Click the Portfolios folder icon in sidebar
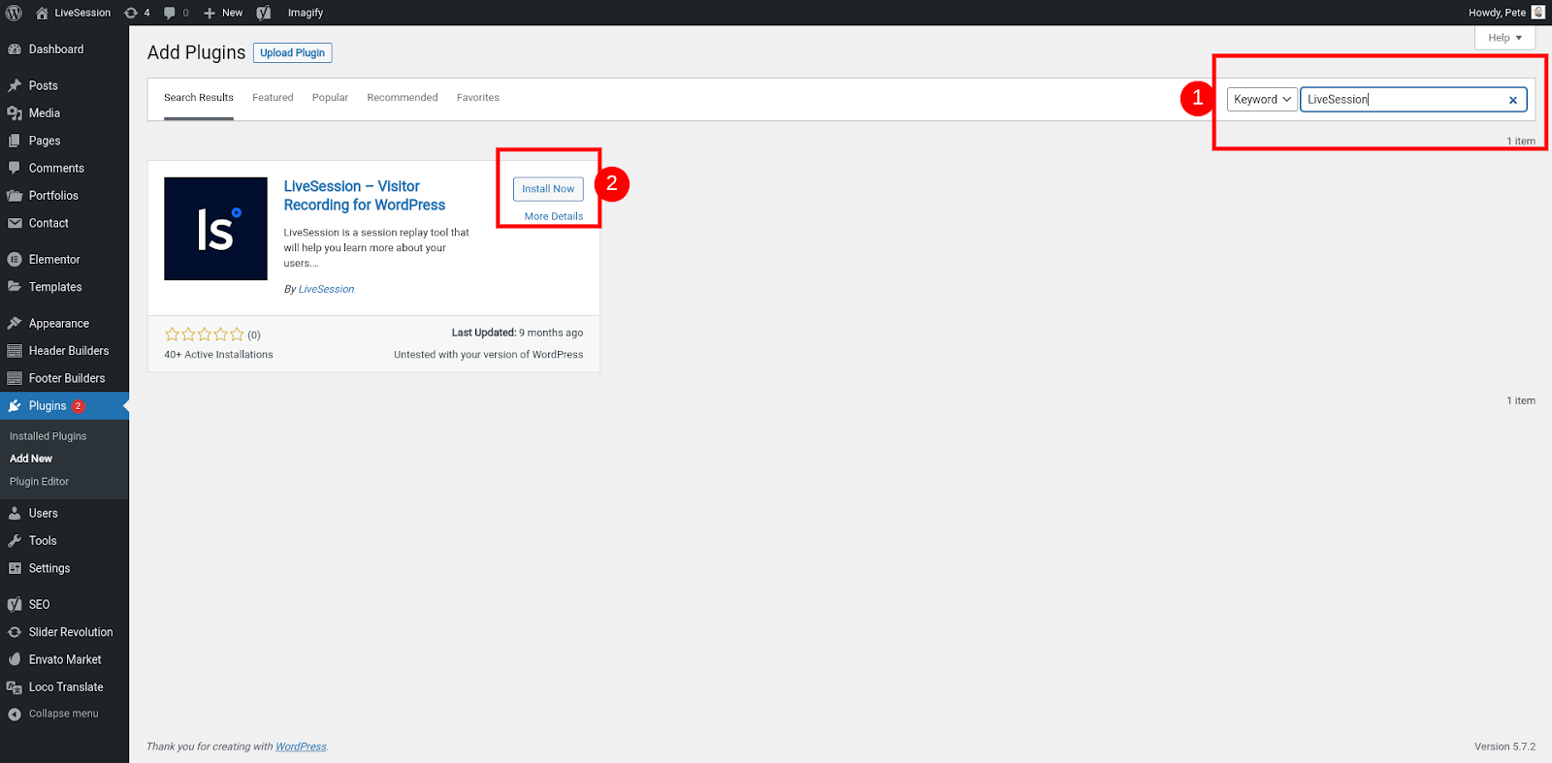This screenshot has height=763, width=1552. click(x=15, y=196)
